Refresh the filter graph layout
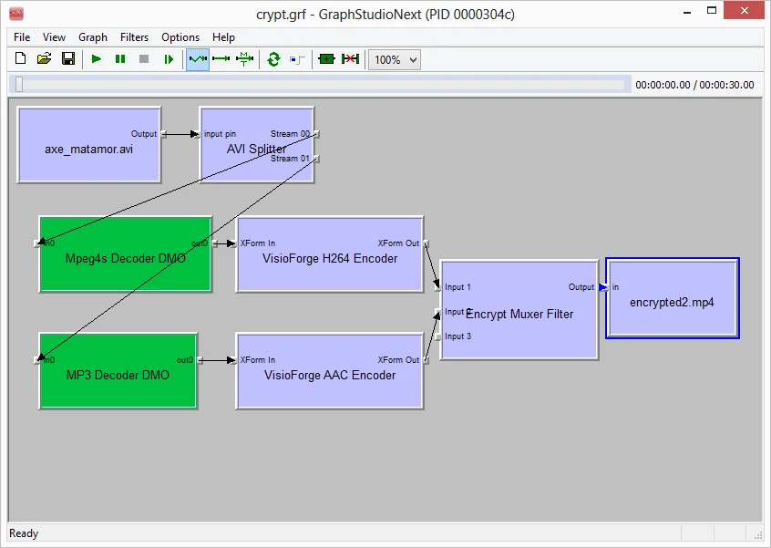This screenshot has width=771, height=548. pos(272,58)
